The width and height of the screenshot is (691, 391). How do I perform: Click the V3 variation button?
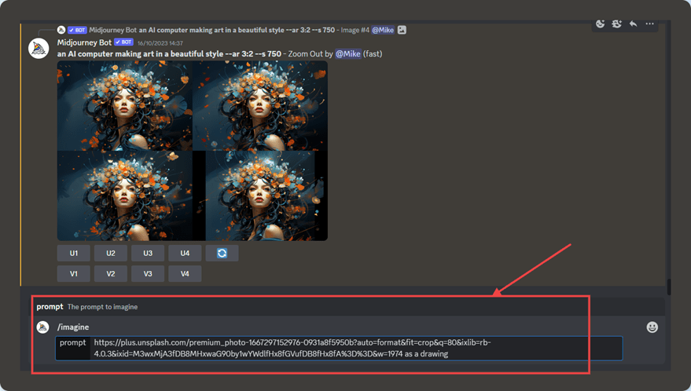click(148, 273)
